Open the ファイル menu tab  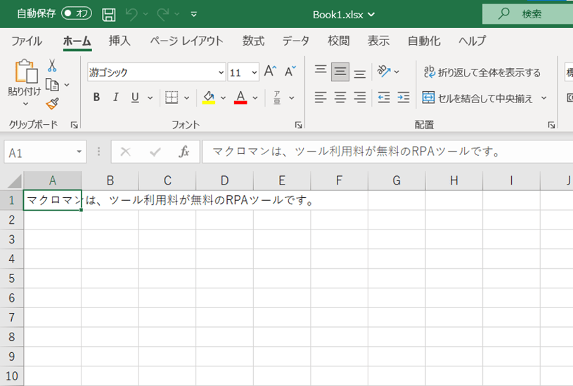tap(27, 41)
